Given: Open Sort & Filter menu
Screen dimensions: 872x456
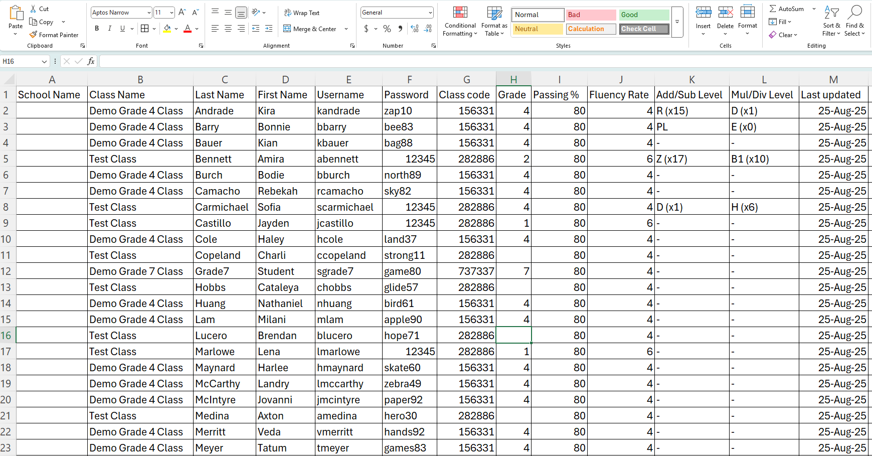Looking at the screenshot, I should [x=831, y=21].
